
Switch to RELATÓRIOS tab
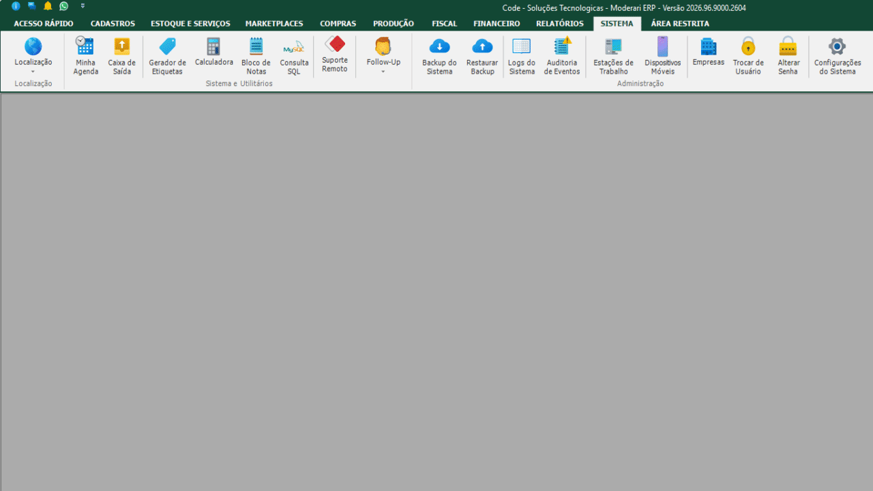click(560, 24)
